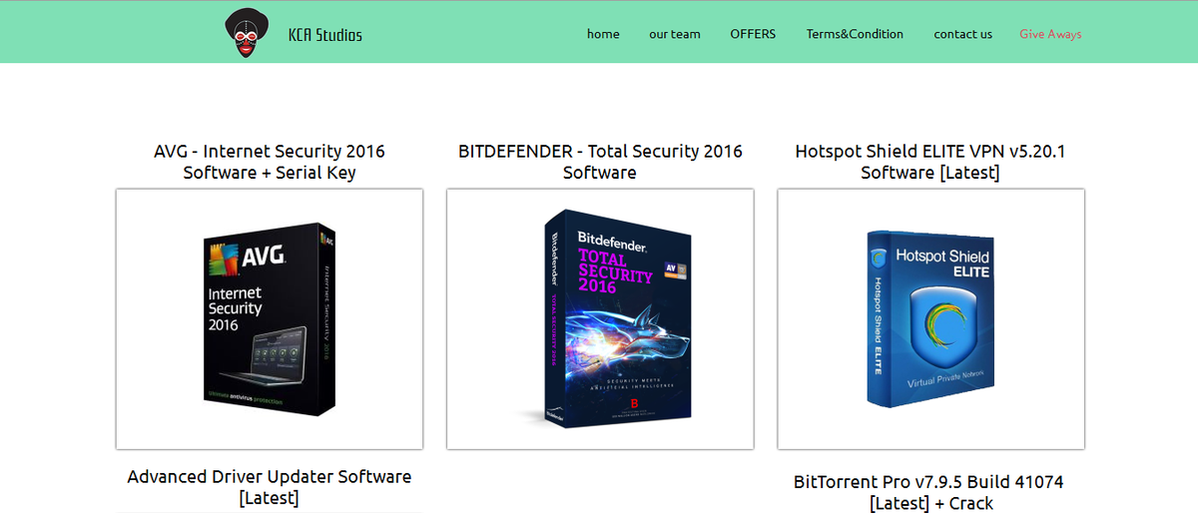Open the OFFERS menu item
Screen dimensions: 1198x513
[753, 34]
